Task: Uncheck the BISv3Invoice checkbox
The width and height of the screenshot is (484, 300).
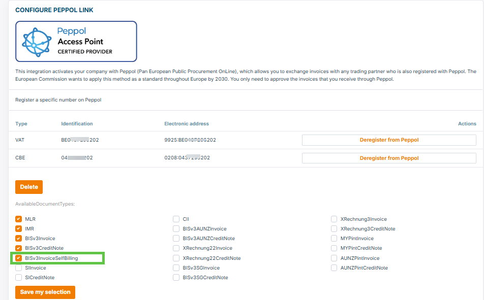Action: click(18, 239)
